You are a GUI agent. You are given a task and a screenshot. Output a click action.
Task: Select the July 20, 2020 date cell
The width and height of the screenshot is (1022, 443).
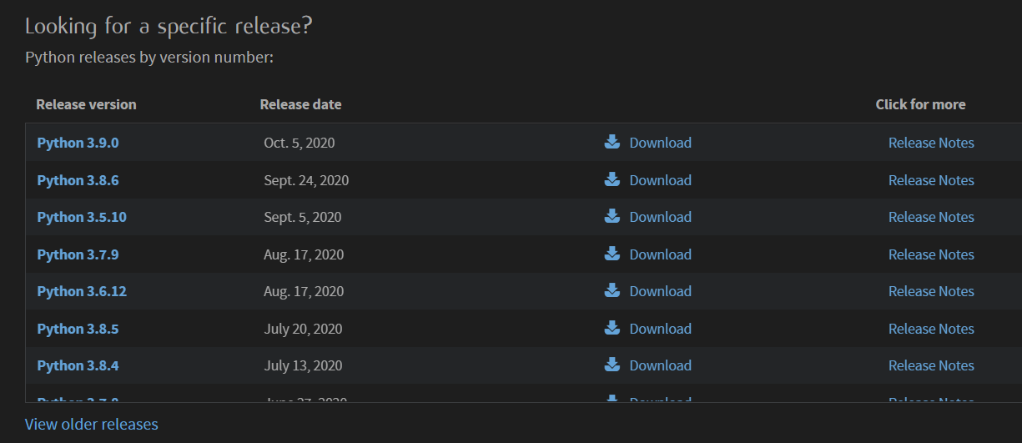302,329
